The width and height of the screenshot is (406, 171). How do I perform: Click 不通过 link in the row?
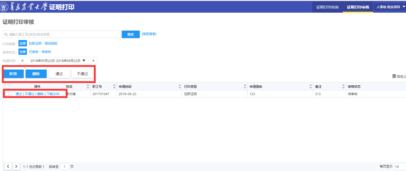(30, 94)
